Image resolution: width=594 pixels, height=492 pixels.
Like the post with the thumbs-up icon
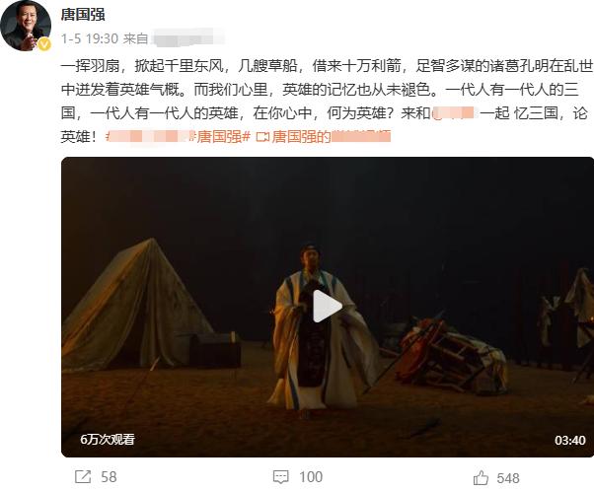point(481,477)
